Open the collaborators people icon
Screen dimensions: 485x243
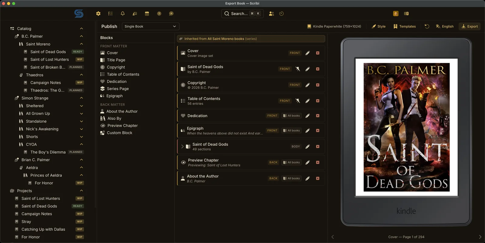tap(271, 14)
